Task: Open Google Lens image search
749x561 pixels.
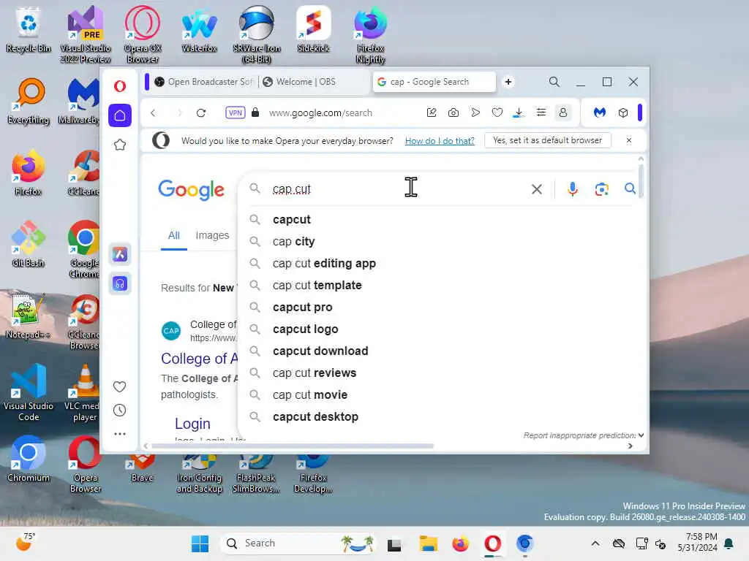Action: click(x=601, y=189)
